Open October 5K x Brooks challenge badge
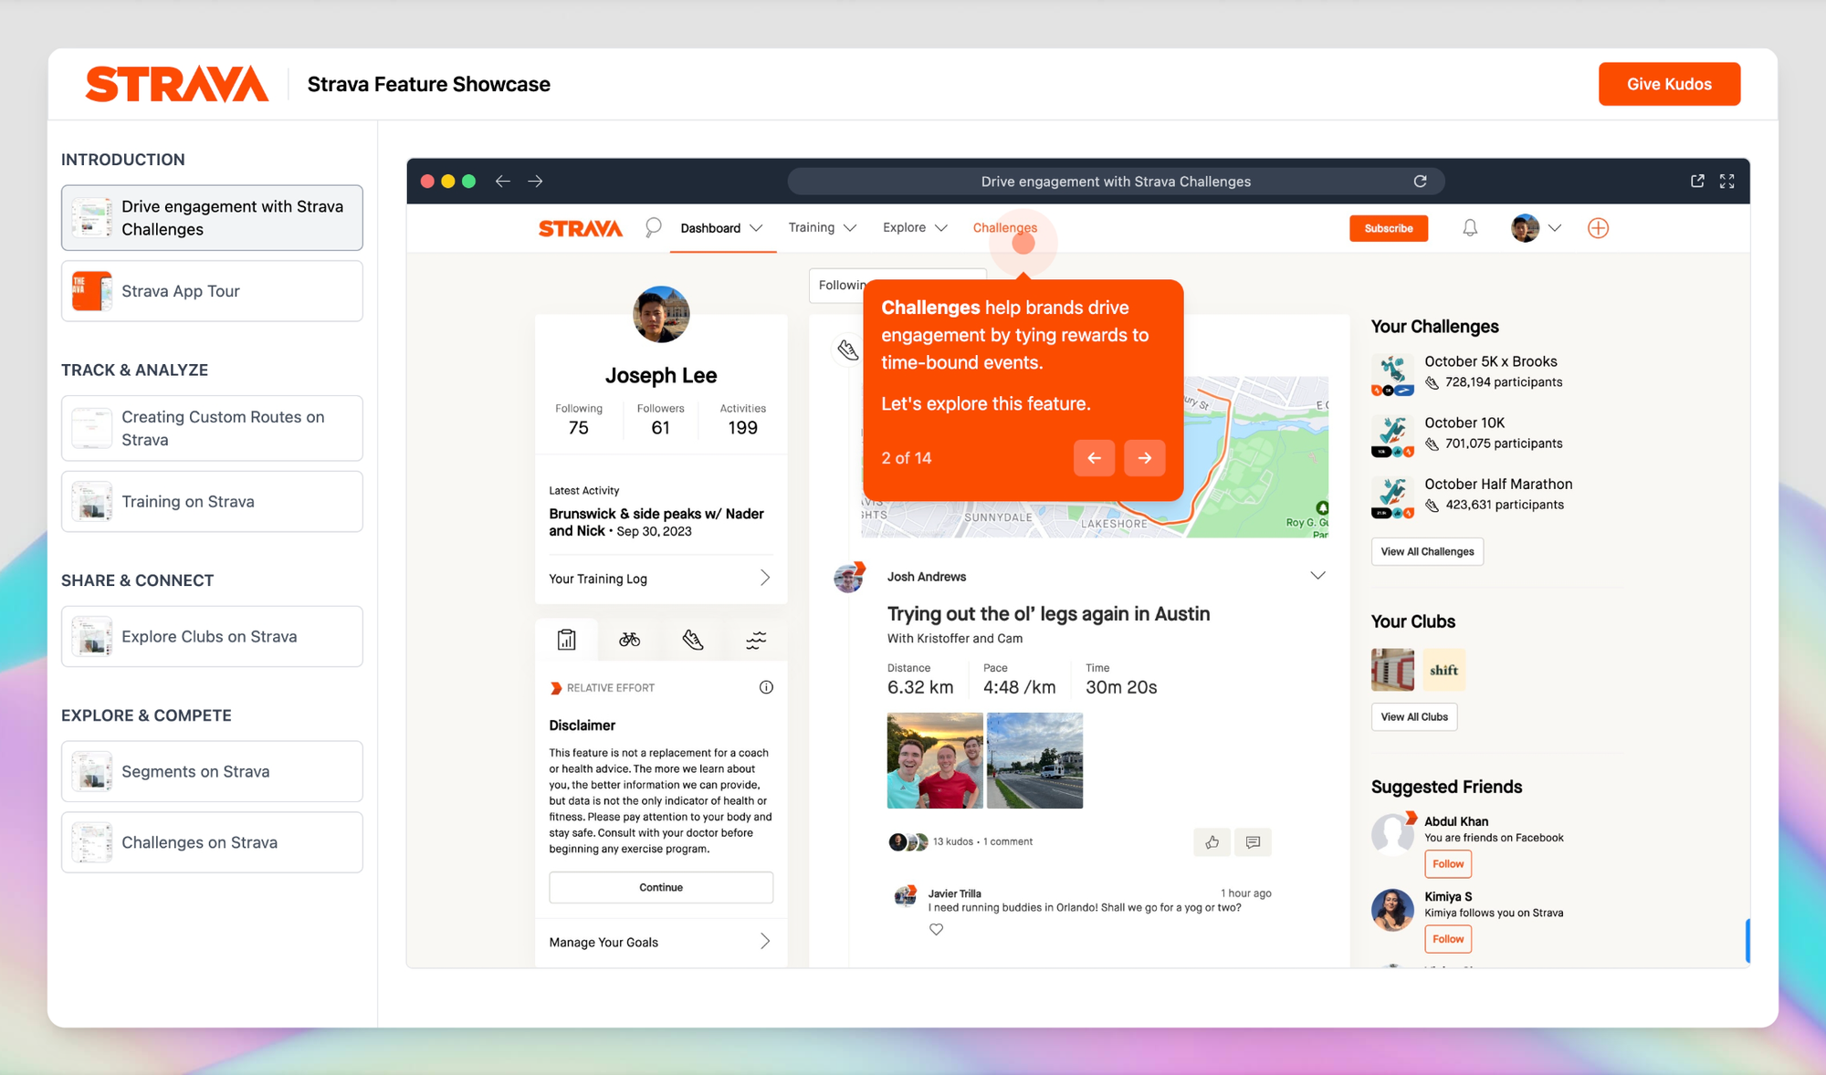 pyautogui.click(x=1392, y=375)
